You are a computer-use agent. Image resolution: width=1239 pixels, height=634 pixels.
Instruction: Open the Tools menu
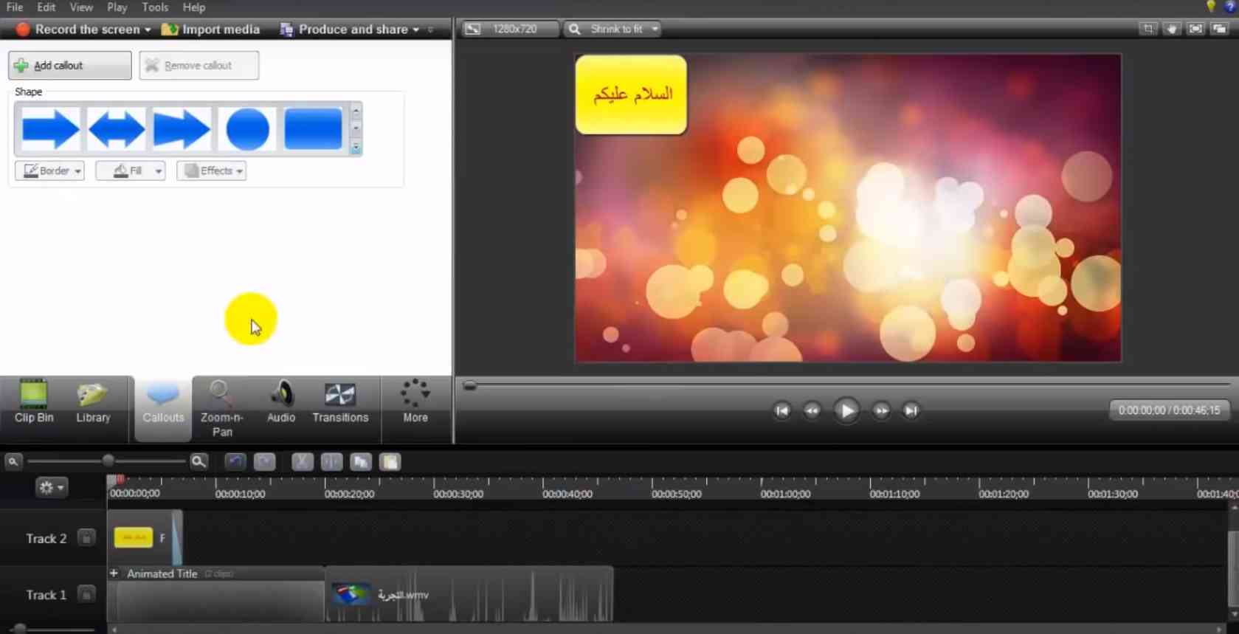[155, 7]
